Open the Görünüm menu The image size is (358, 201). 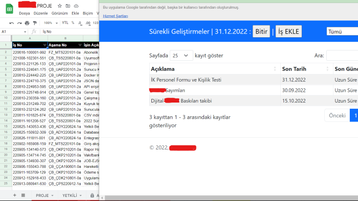point(60,13)
